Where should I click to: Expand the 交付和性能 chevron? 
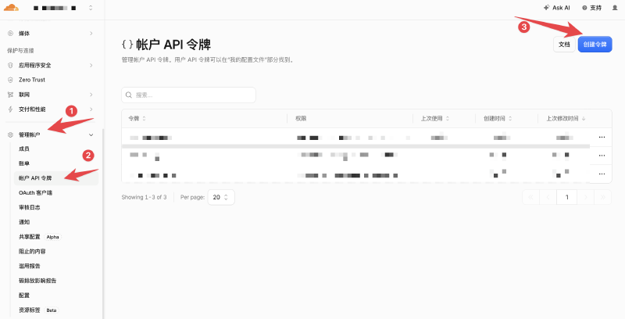pyautogui.click(x=91, y=109)
